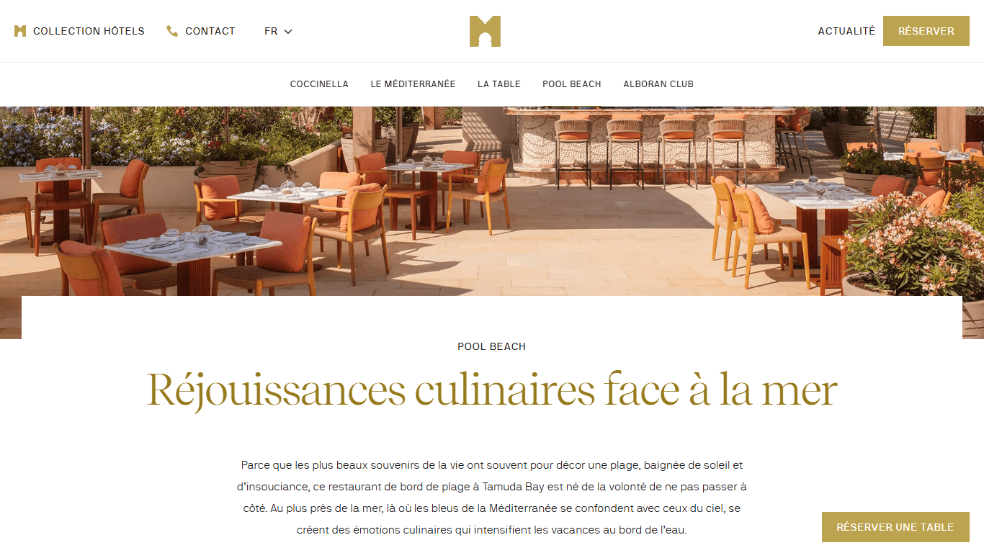This screenshot has height=553, width=984.
Task: Click the Réjouissances culinaires heading
Action: coord(492,390)
